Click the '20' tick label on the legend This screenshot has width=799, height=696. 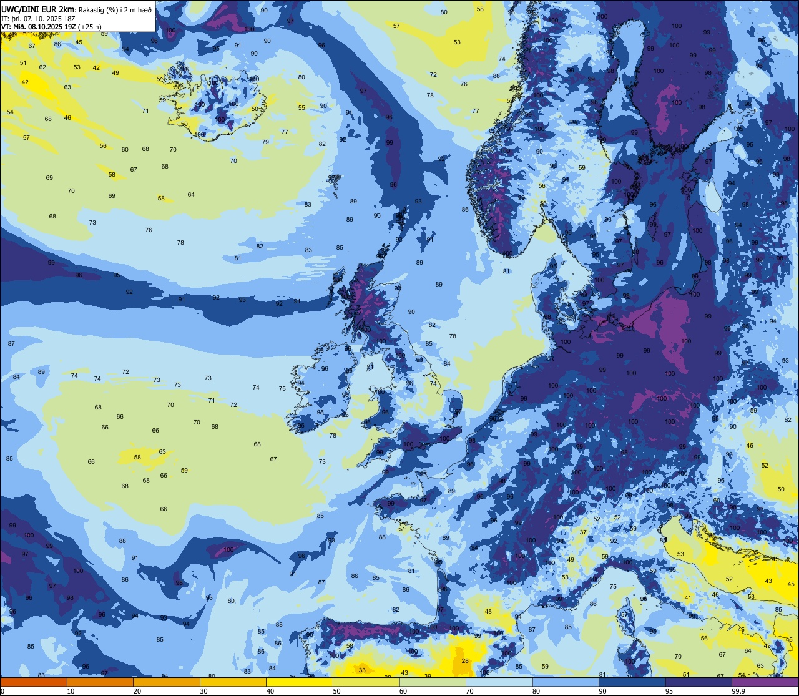[x=137, y=691]
